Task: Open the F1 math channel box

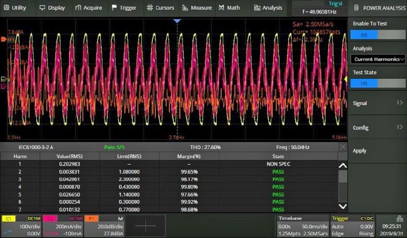Action: (x=104, y=226)
